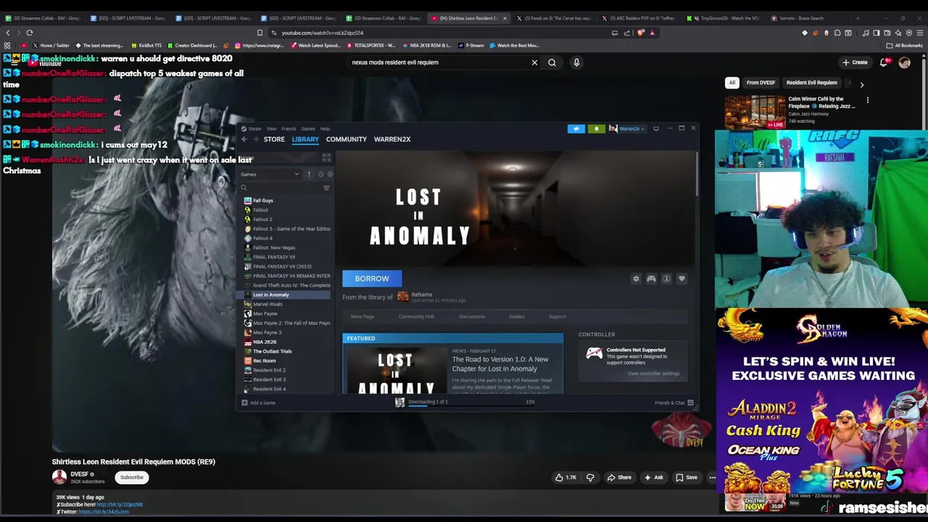Viewport: 928px width, 522px height.
Task: Open Calm Winter Café live video thumbnail
Action: [x=755, y=112]
